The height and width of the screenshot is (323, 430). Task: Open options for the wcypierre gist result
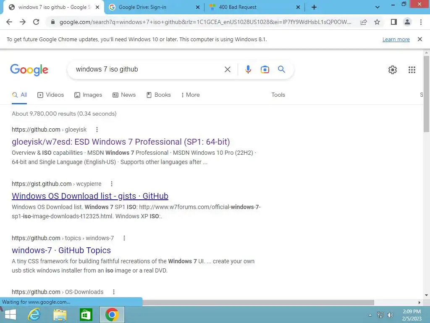(112, 184)
